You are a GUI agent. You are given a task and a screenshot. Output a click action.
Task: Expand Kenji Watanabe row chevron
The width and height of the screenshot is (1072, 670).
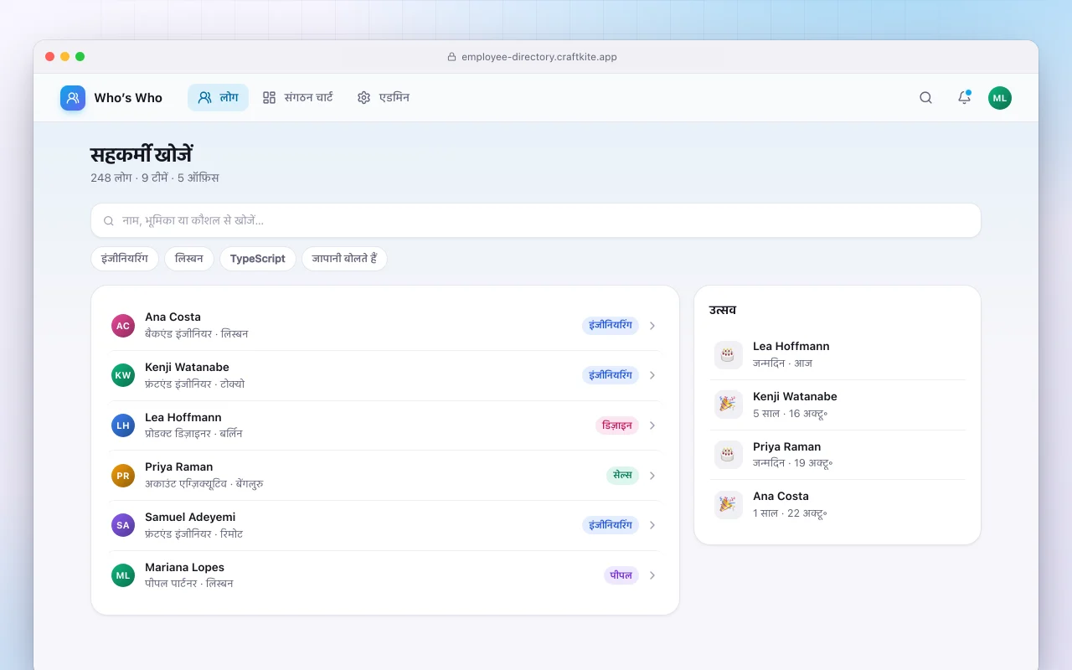[x=652, y=375]
